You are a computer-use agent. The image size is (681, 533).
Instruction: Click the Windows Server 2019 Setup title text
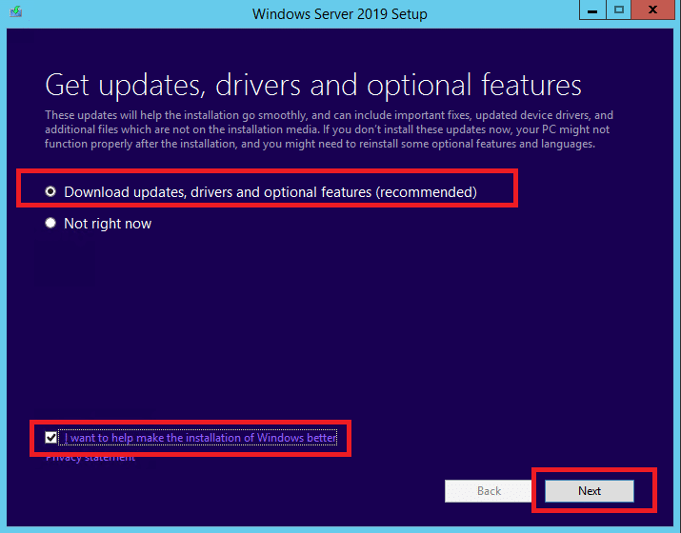340,14
